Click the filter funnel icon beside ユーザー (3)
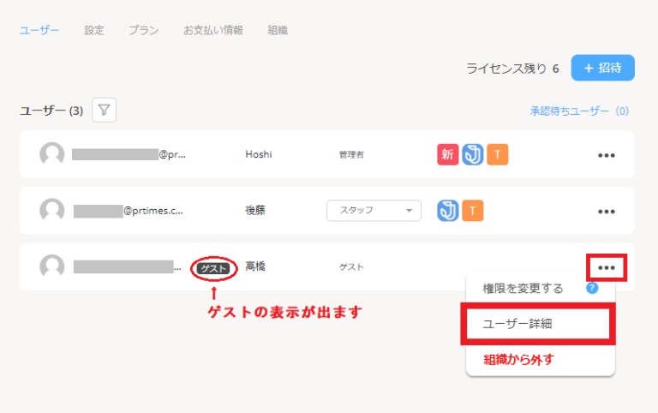The height and width of the screenshot is (413, 658). coord(104,110)
